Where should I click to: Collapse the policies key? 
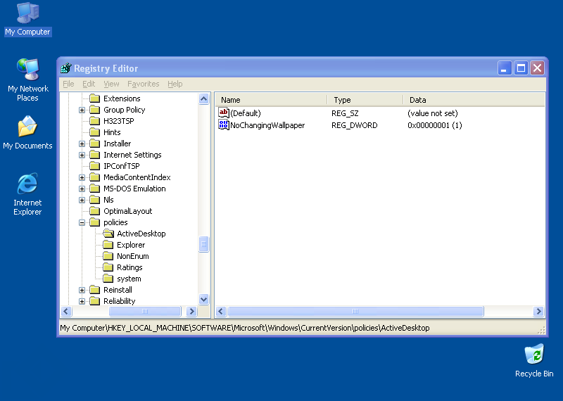82,222
